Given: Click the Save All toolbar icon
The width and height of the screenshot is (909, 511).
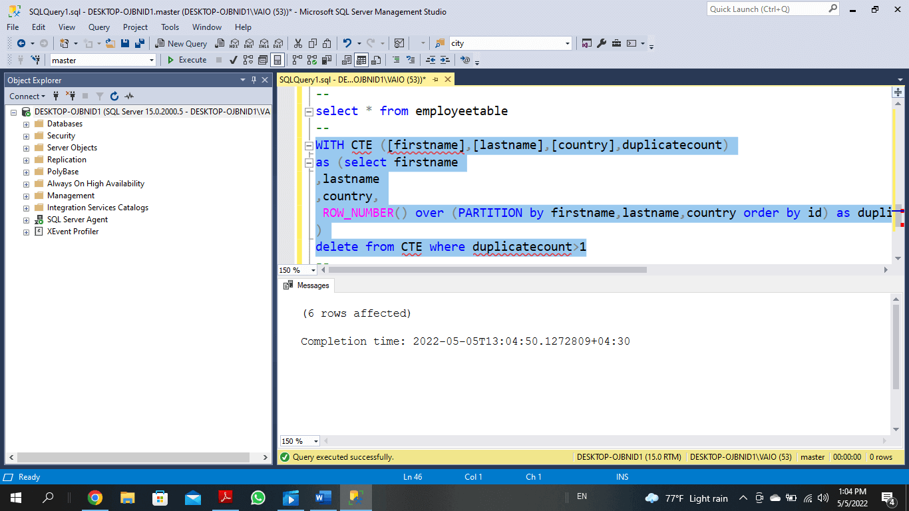Looking at the screenshot, I should [140, 43].
